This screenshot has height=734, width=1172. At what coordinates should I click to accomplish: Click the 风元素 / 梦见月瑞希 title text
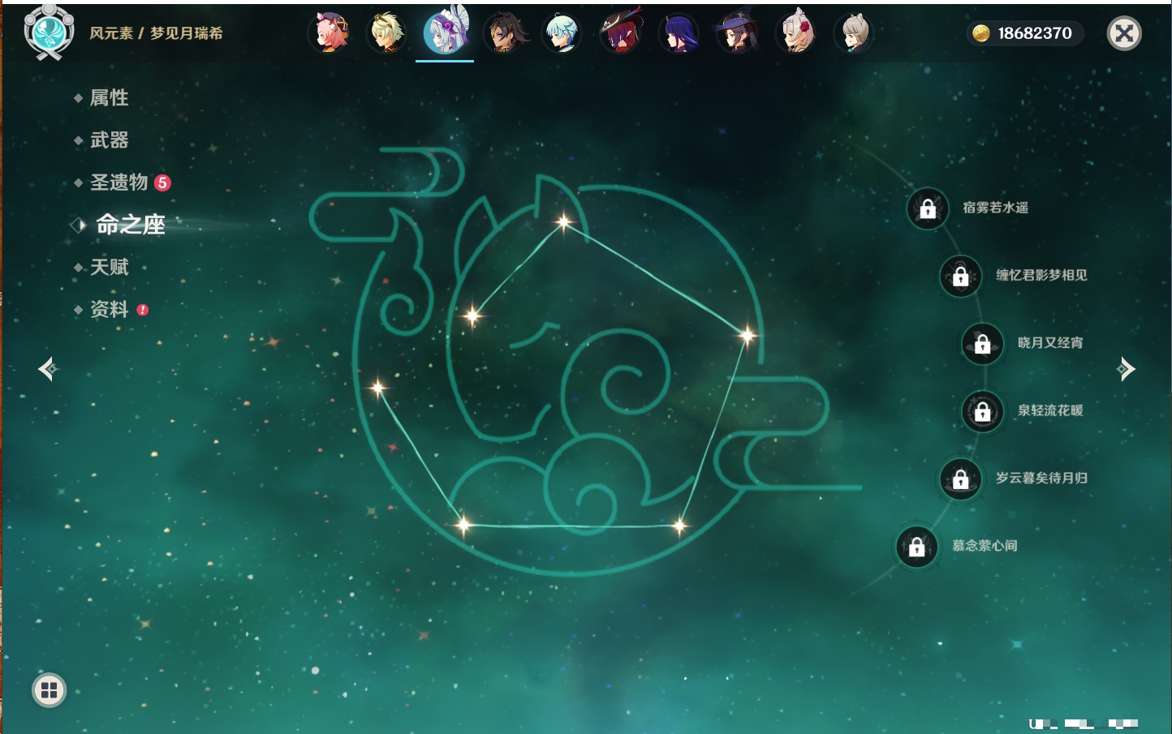click(x=156, y=33)
